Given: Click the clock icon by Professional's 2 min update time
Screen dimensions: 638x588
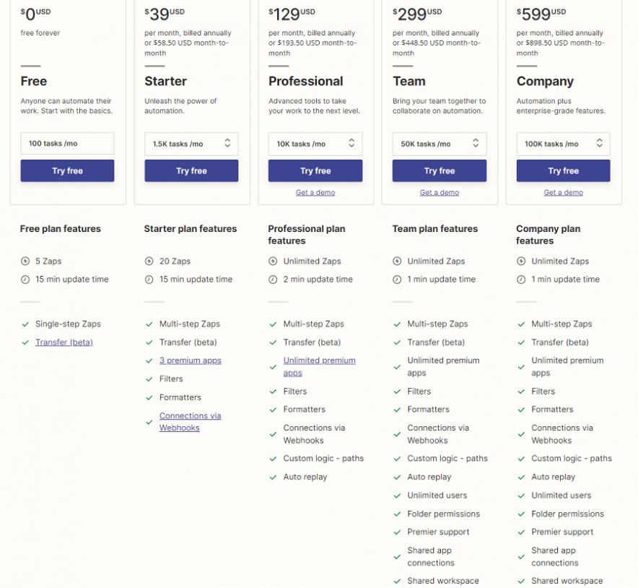Looking at the screenshot, I should click(273, 280).
